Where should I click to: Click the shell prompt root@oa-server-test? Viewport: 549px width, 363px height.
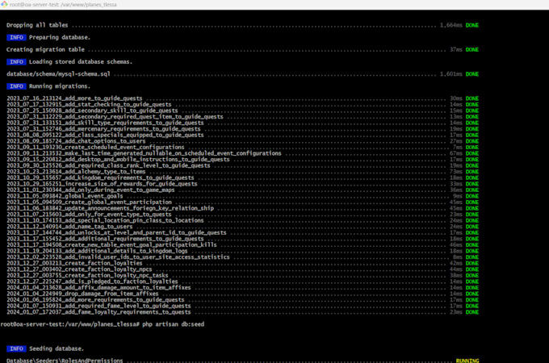click(69, 325)
